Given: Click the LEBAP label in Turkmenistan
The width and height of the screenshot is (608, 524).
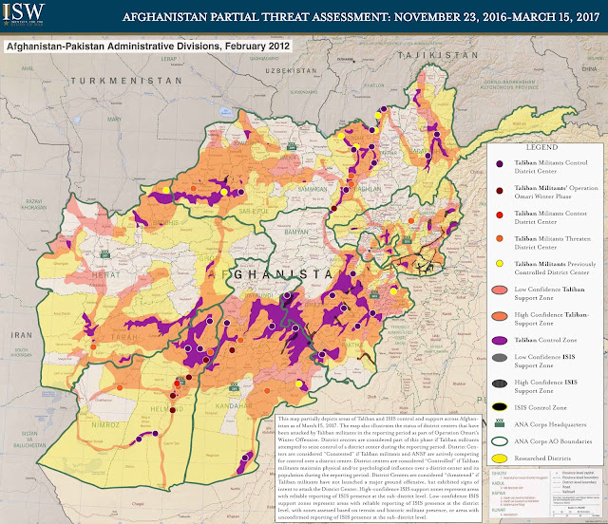Looking at the screenshot, I should tap(169, 59).
